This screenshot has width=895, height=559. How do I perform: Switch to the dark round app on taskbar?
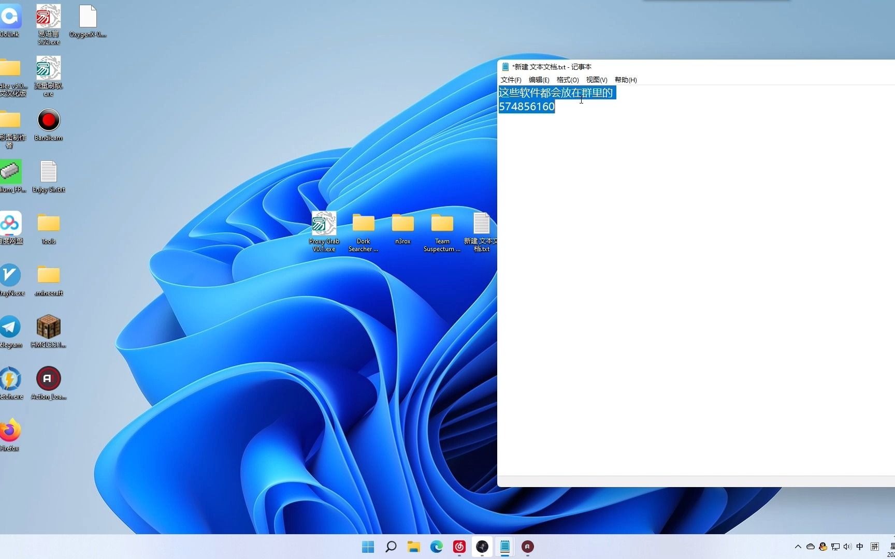(482, 547)
